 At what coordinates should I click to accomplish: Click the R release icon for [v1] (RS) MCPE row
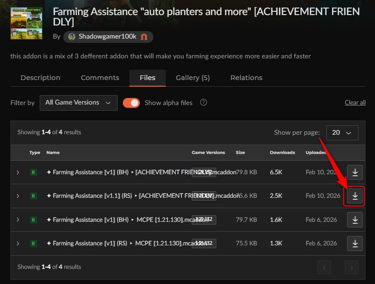coord(33,243)
